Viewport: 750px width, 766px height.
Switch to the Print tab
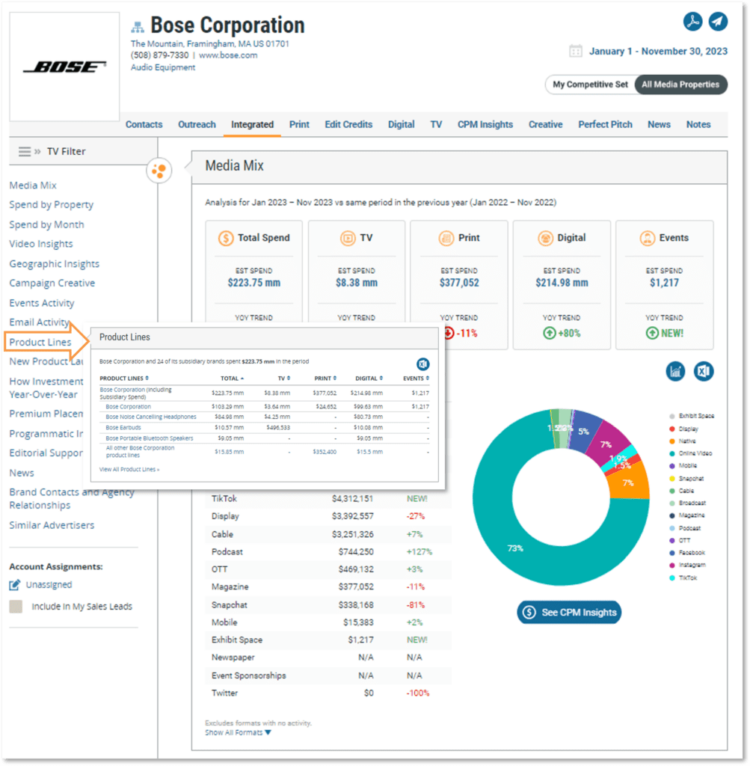click(299, 125)
